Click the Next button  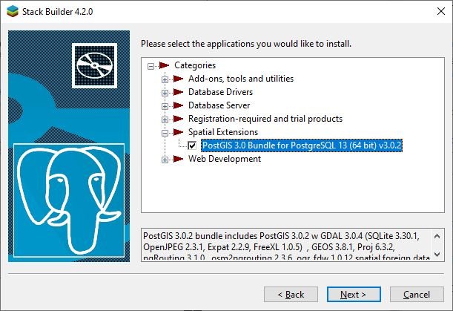click(x=354, y=295)
